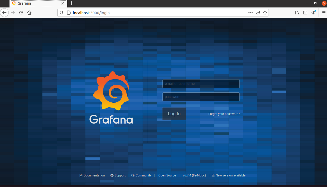The height and width of the screenshot is (187, 327).
Task: Visit the Community footer link
Action: 141,175
